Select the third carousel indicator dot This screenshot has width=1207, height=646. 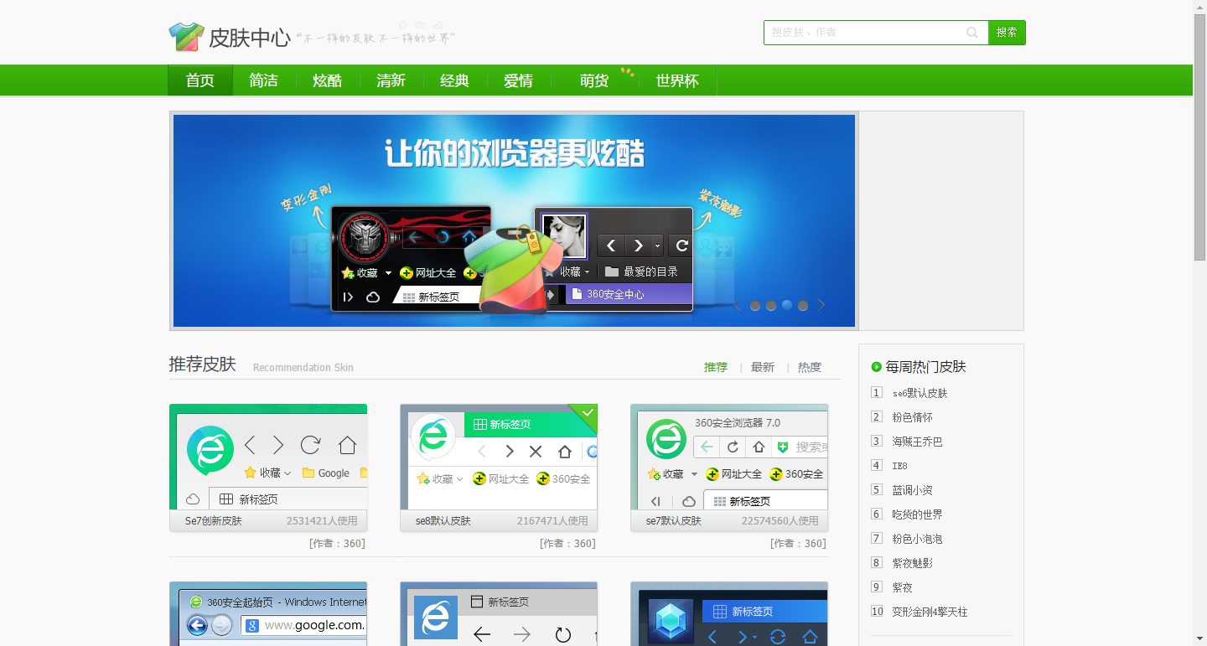point(786,305)
